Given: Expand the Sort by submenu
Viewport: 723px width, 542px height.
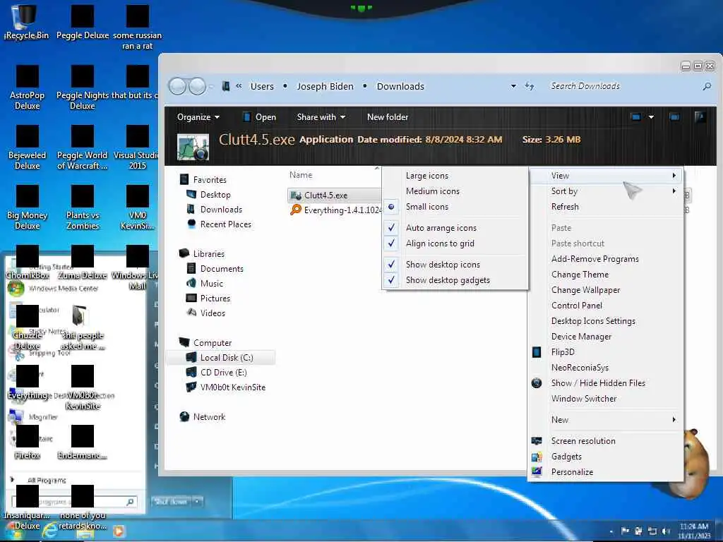Looking at the screenshot, I should point(605,191).
